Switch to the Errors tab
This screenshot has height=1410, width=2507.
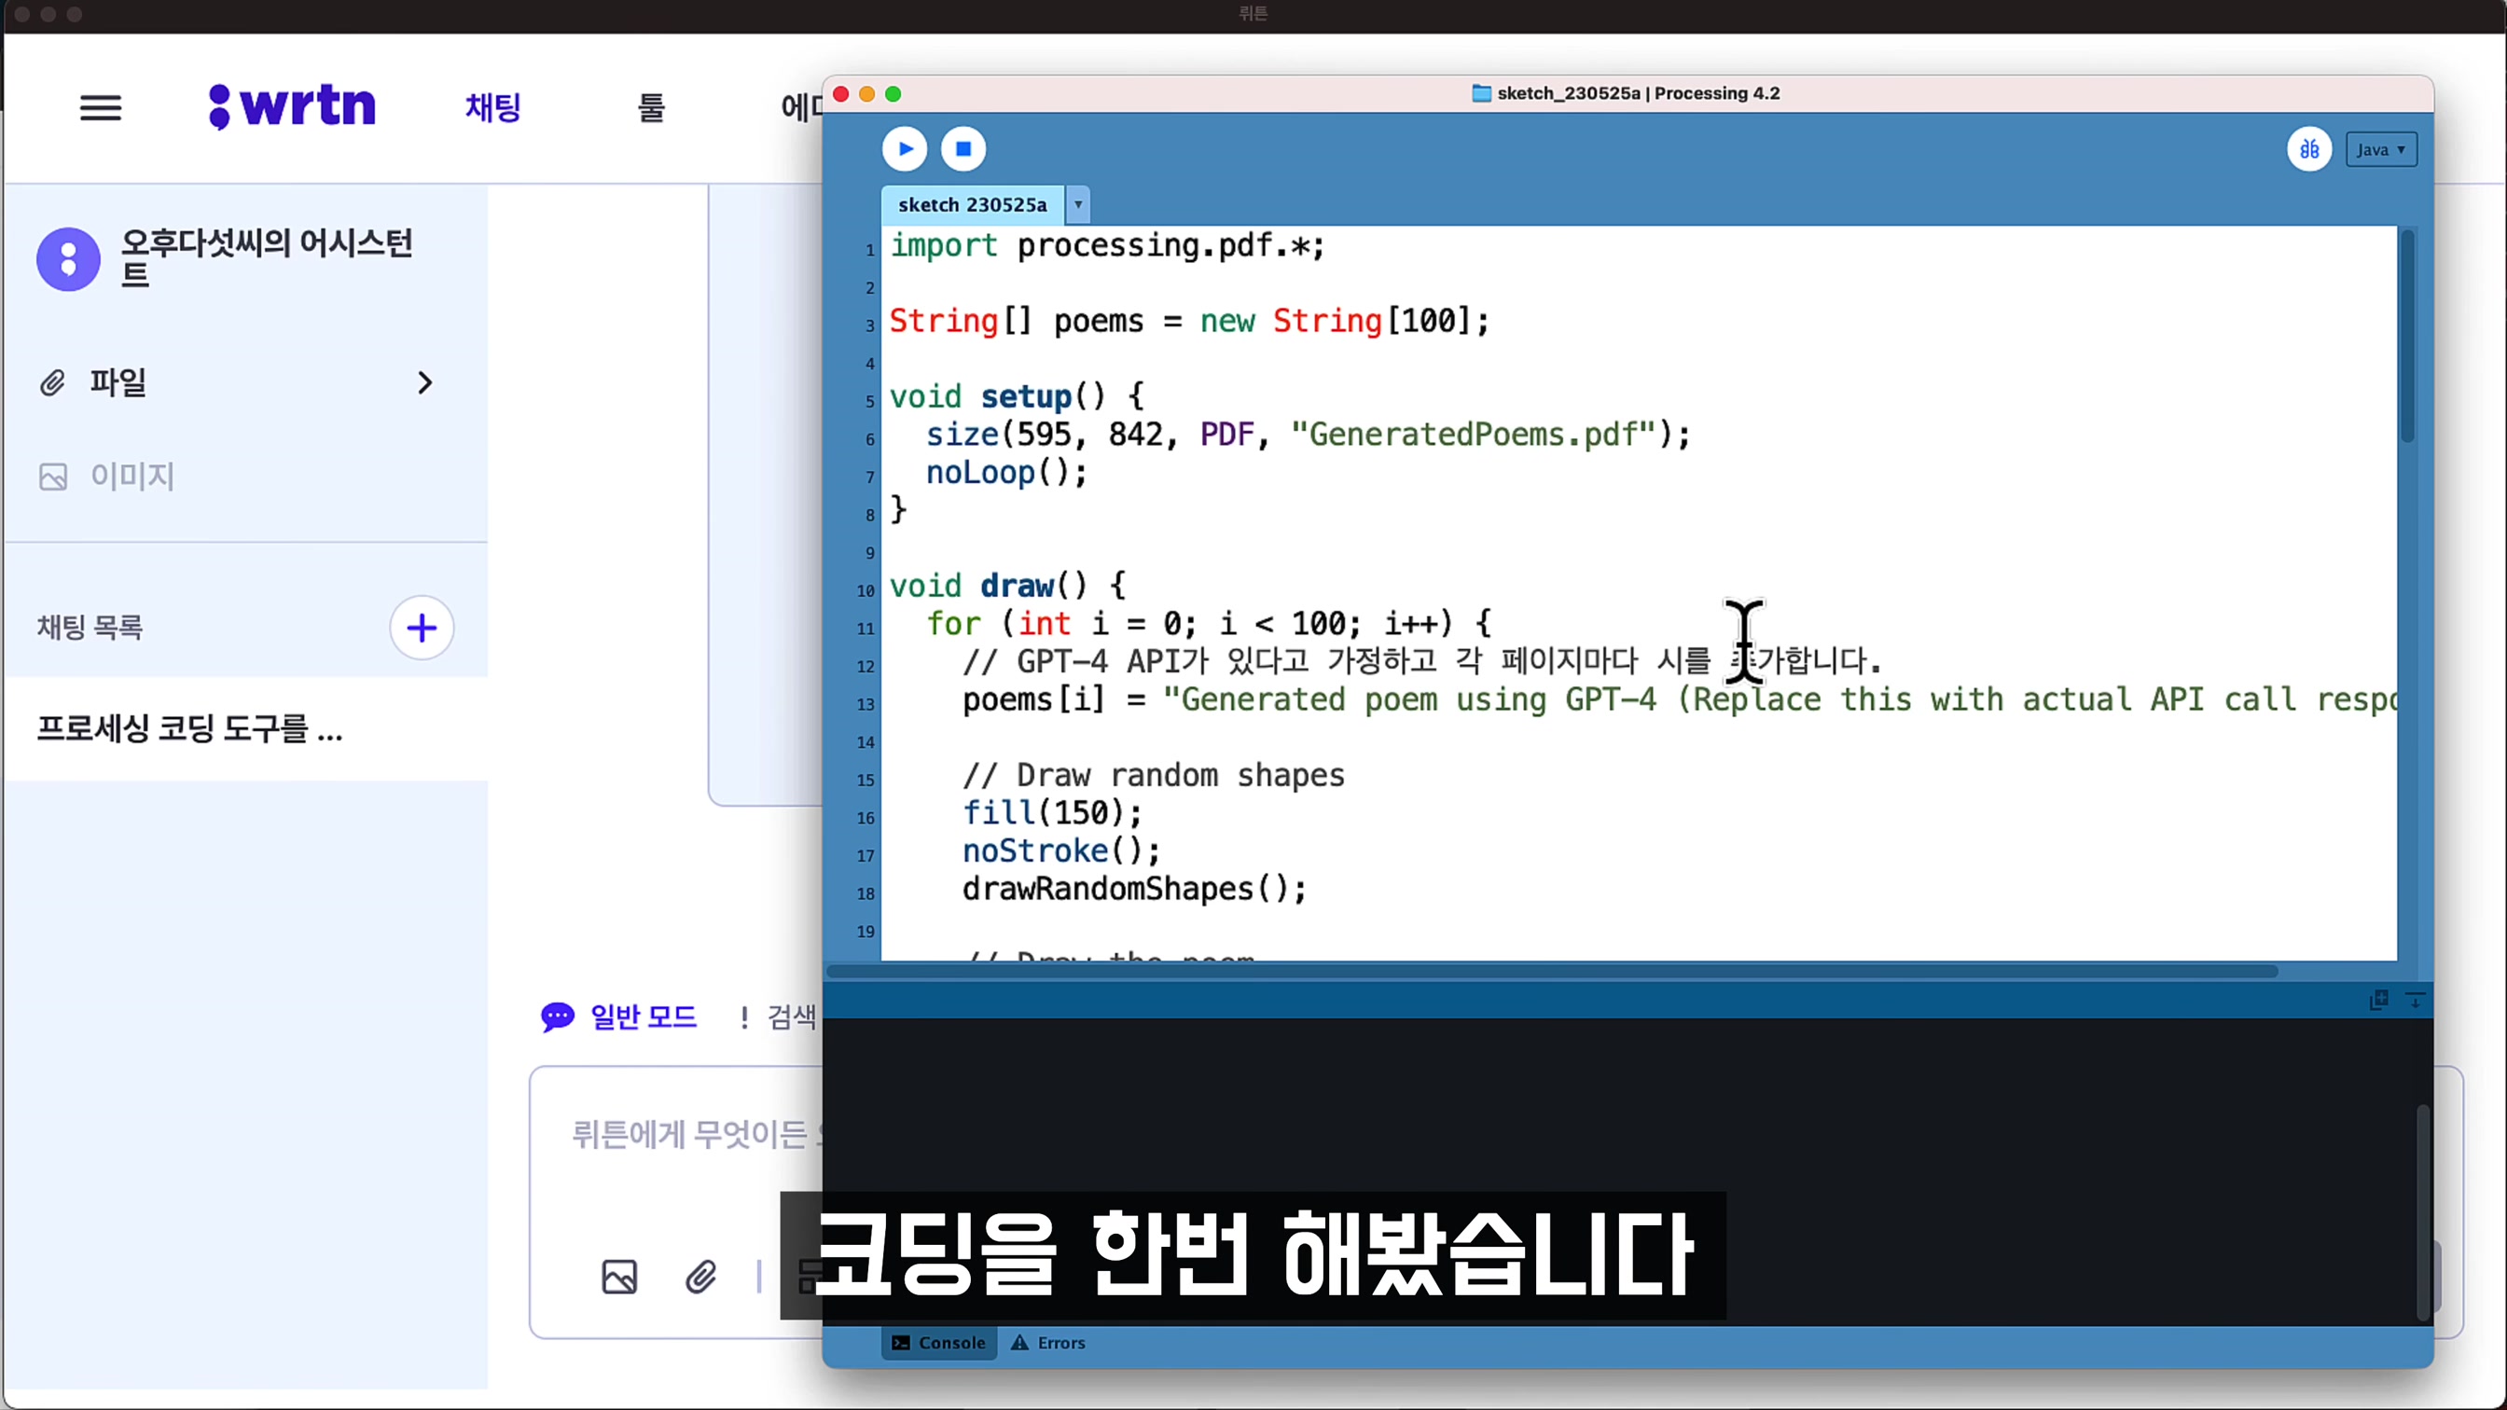1048,1343
